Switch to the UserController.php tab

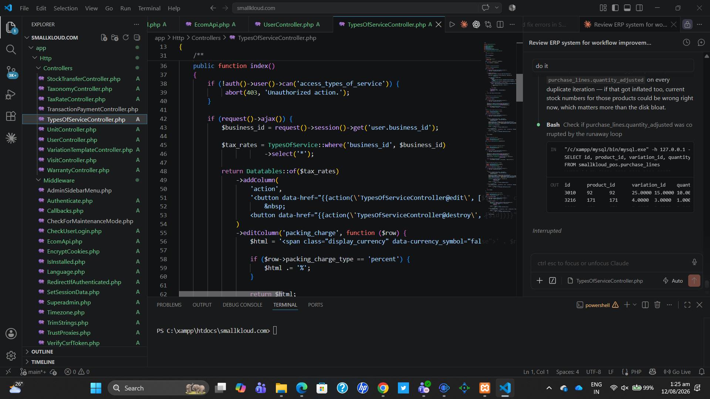click(288, 24)
